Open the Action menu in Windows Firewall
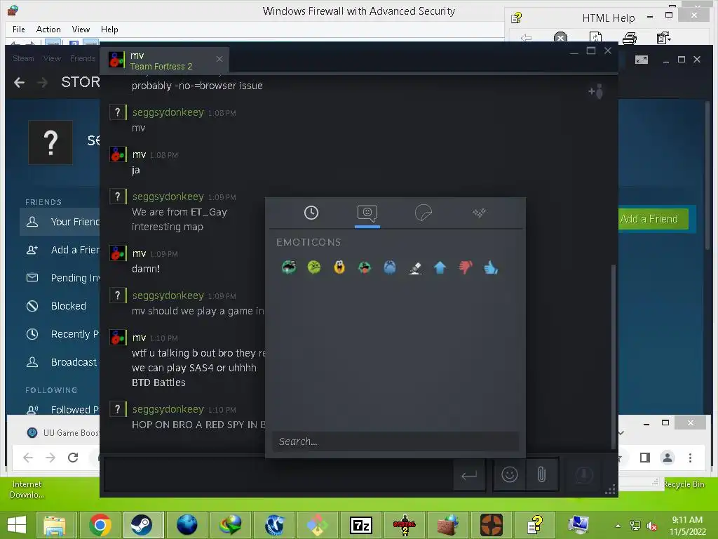718x539 pixels. 48,29
